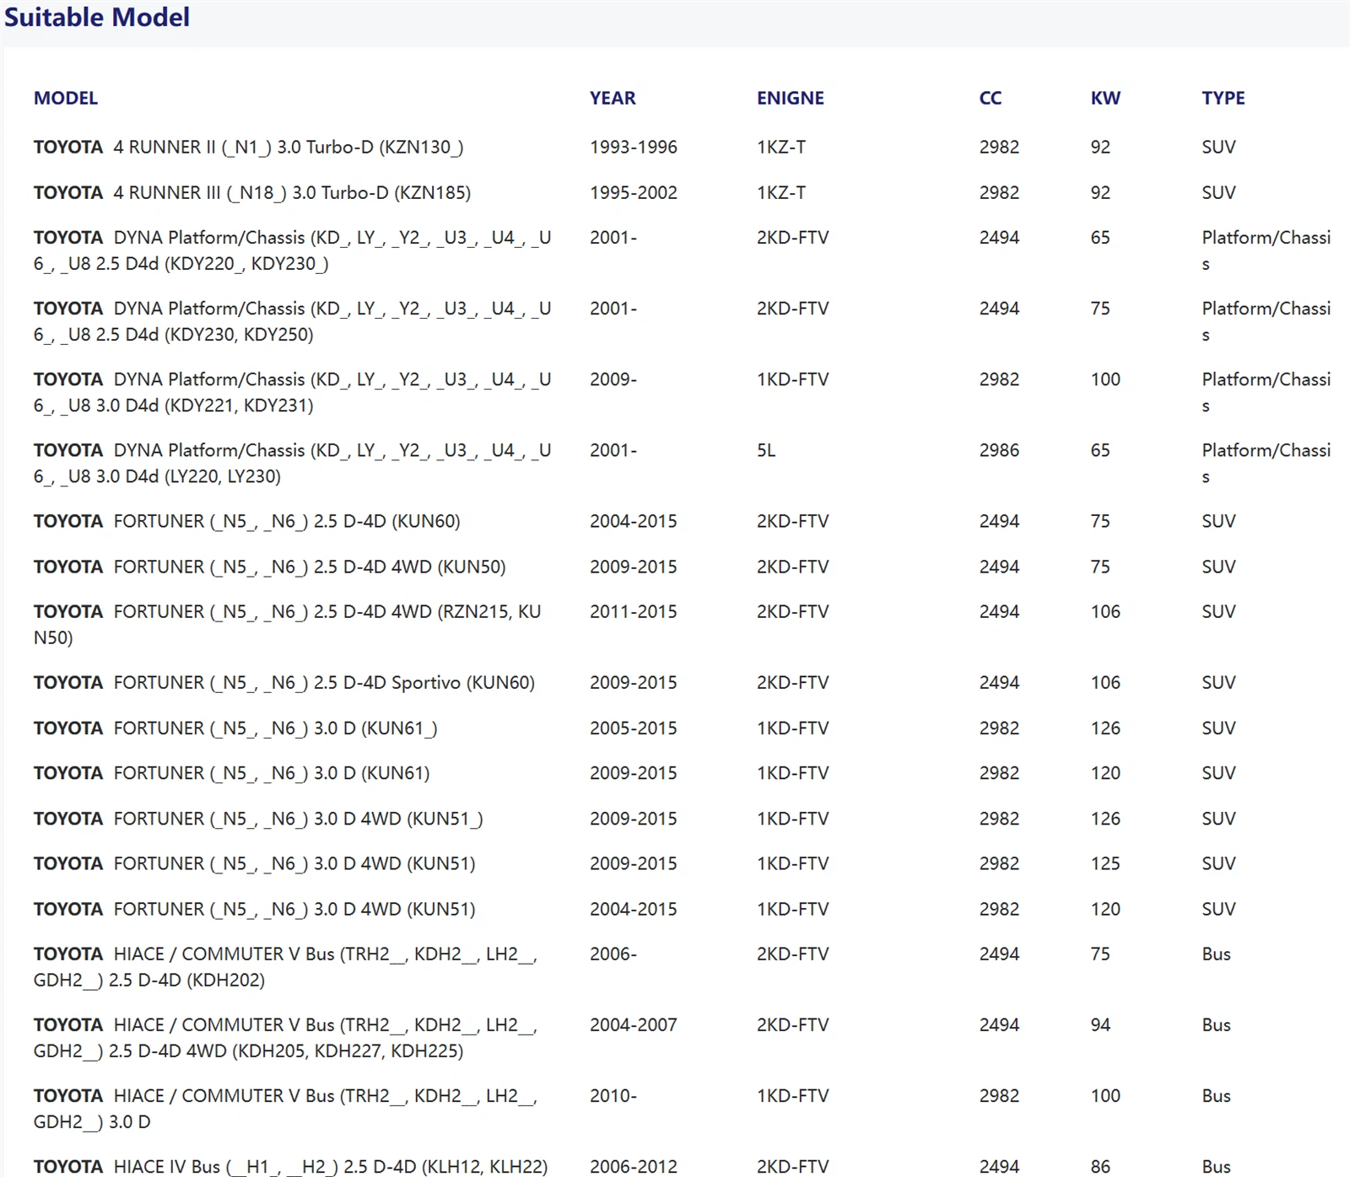
Task: Click year 2006-2012
Action: coord(634,1166)
